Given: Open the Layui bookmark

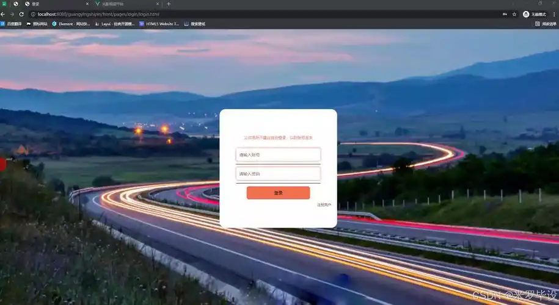Looking at the screenshot, I should [x=115, y=24].
